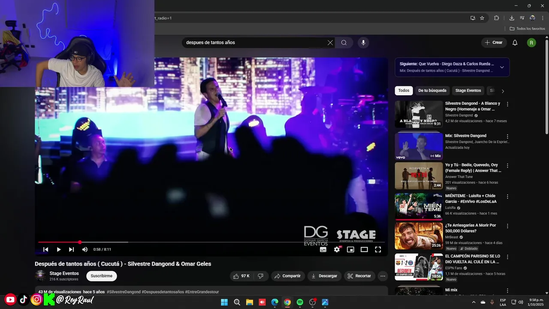This screenshot has height=309, width=549.
Task: Open Microsoft Edge from the taskbar
Action: pos(274,302)
